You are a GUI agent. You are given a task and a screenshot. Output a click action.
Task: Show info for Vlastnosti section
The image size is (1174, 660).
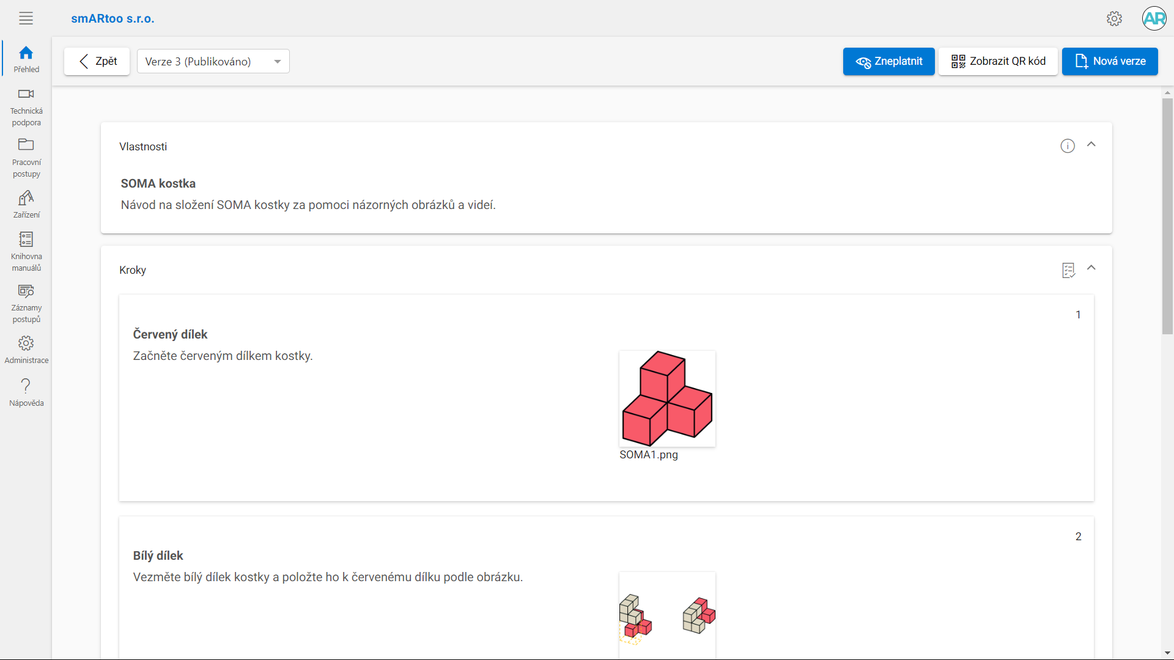[x=1068, y=146]
